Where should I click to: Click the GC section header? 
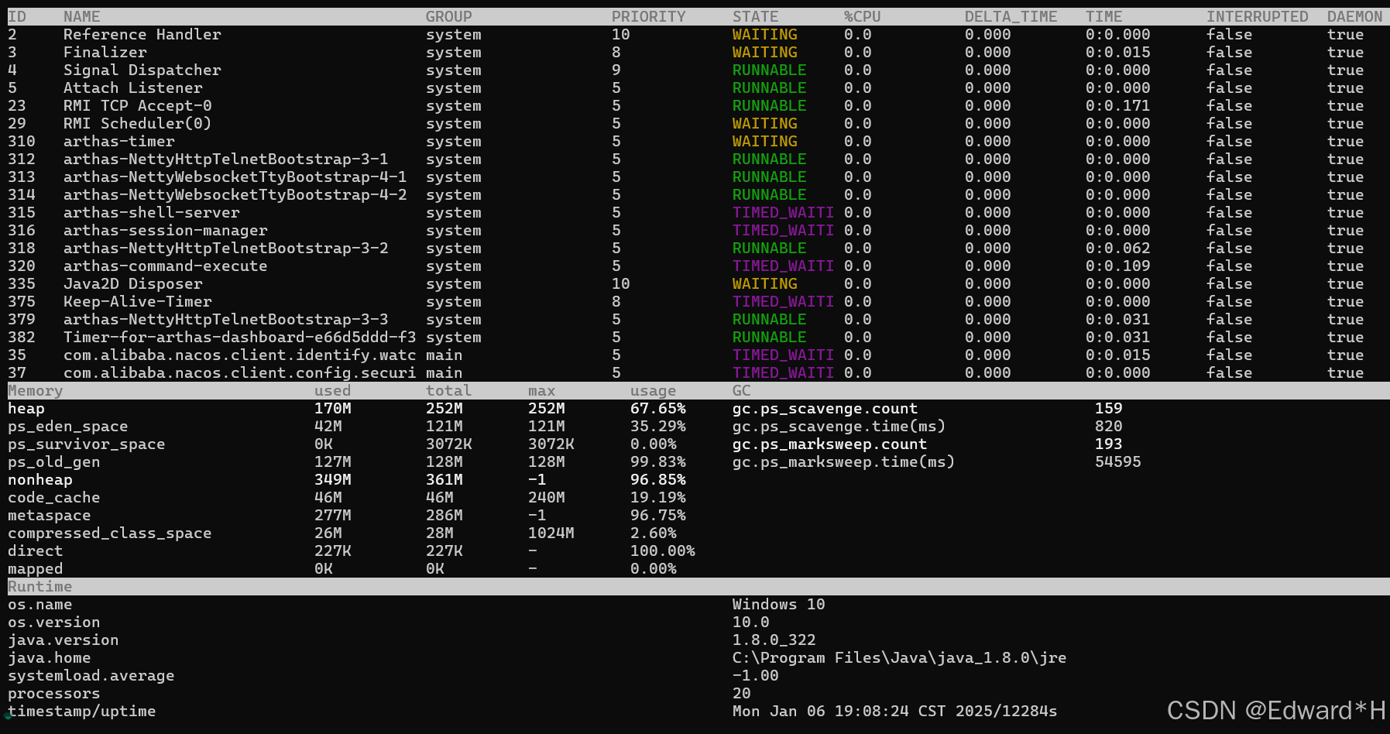740,390
